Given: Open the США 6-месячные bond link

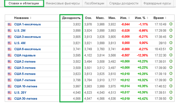Looking at the screenshot, I should click(27, 49).
